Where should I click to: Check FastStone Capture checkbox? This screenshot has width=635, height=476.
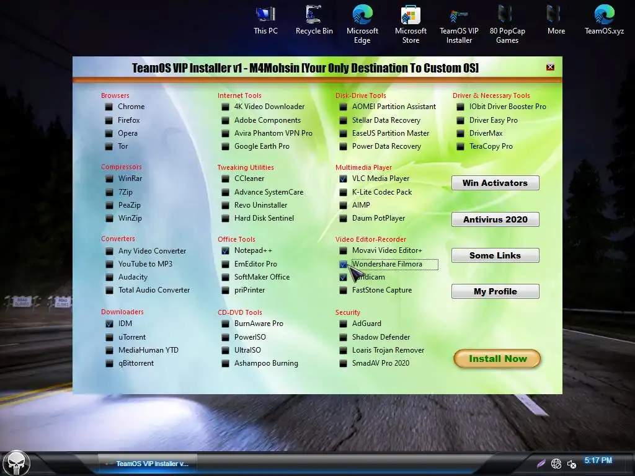343,290
